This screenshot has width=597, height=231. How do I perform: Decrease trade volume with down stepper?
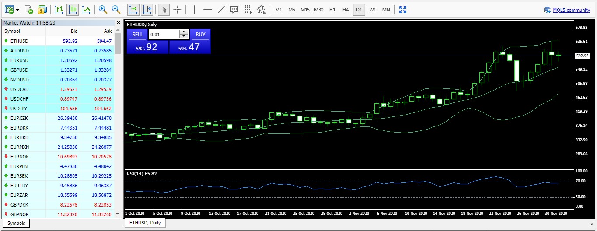(x=184, y=37)
